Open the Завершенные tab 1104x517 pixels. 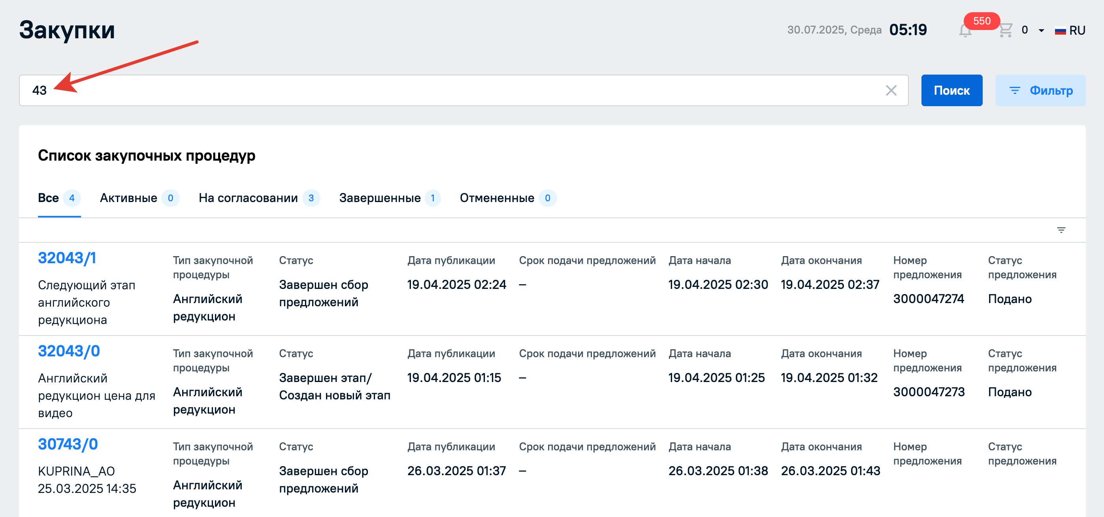(380, 198)
